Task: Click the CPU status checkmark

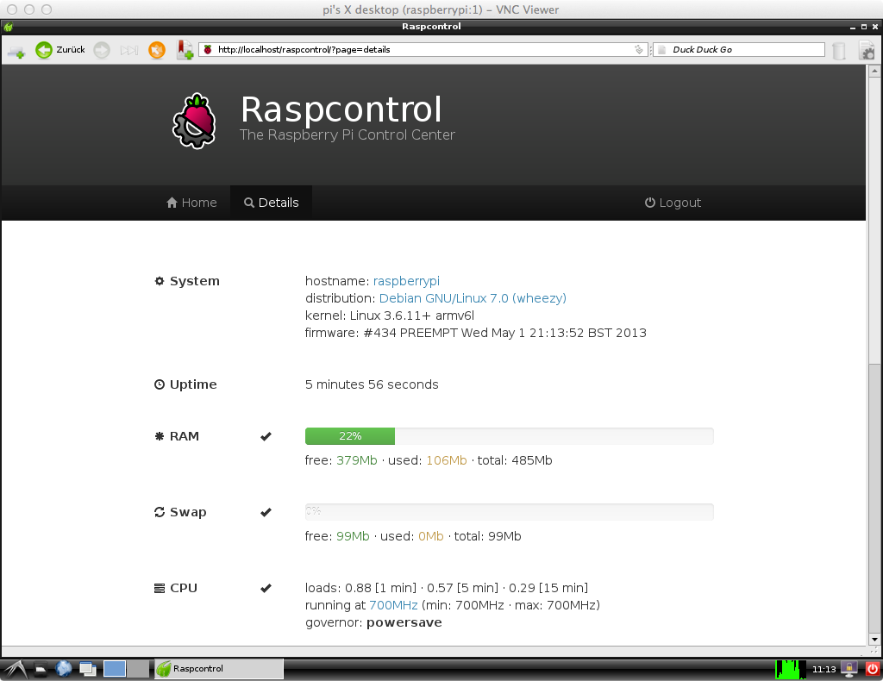Action: pos(266,588)
